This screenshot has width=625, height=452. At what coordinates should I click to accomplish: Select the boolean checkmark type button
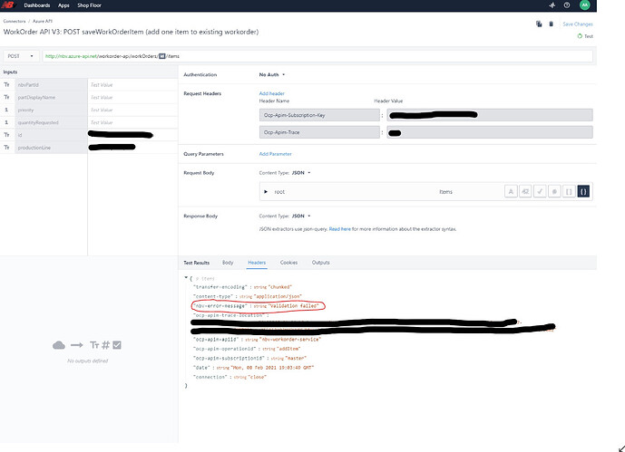tap(540, 192)
